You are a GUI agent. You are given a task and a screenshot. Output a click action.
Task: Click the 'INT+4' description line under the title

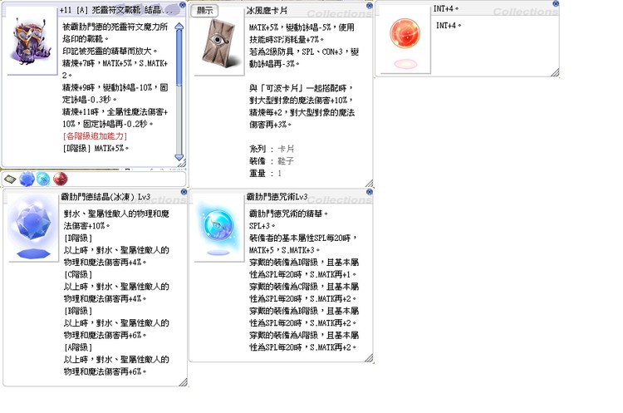pyautogui.click(x=449, y=26)
